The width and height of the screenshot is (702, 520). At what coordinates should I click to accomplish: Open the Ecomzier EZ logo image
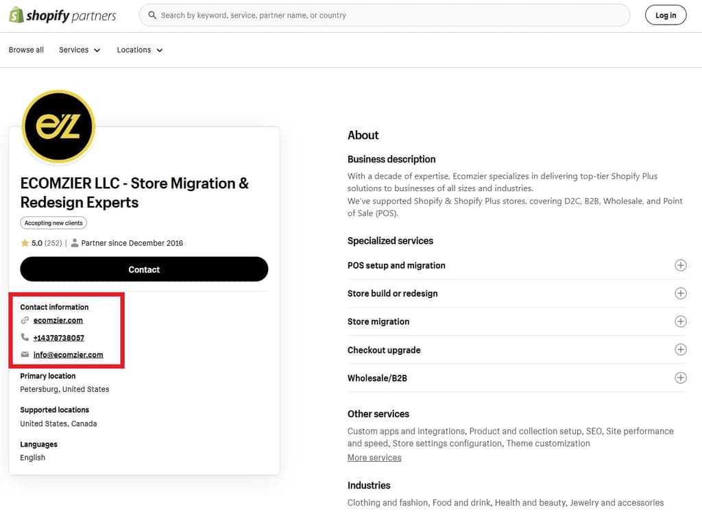(x=59, y=126)
